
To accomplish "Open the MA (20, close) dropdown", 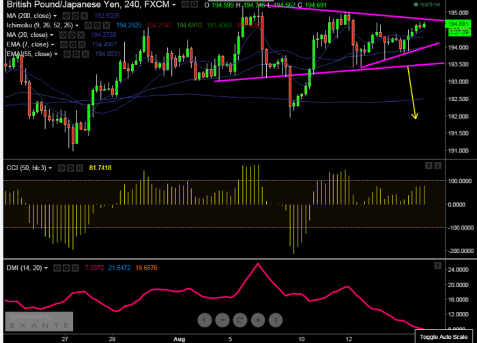I will tap(52, 35).
